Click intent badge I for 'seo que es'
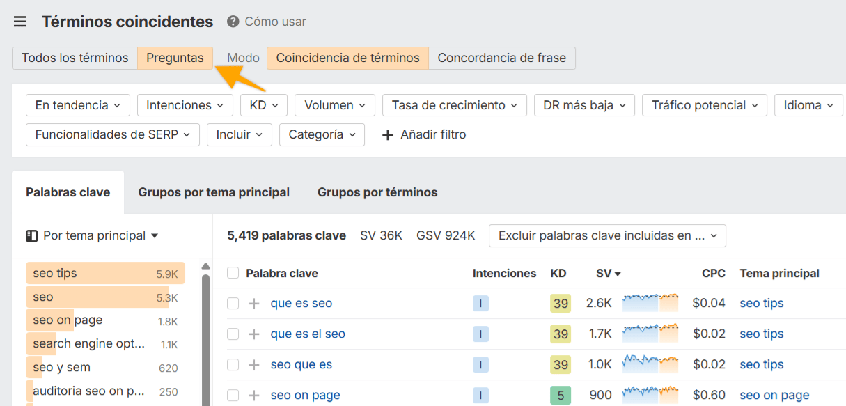846x406 pixels. (480, 365)
